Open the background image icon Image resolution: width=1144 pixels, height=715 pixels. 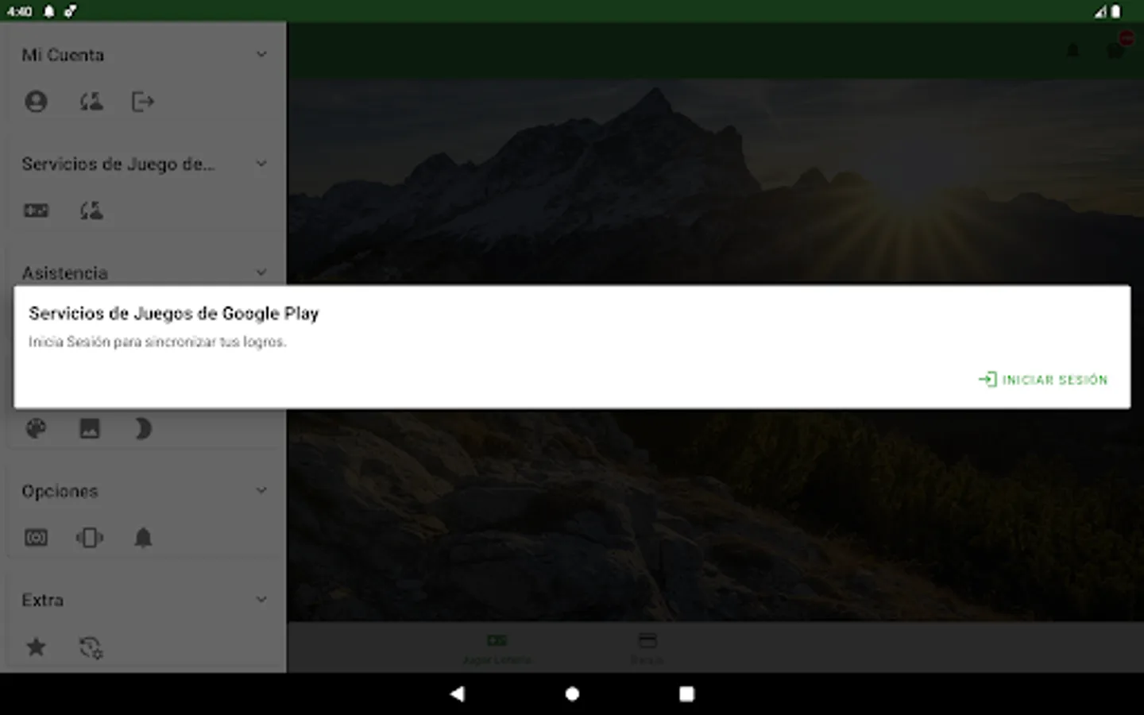[90, 429]
